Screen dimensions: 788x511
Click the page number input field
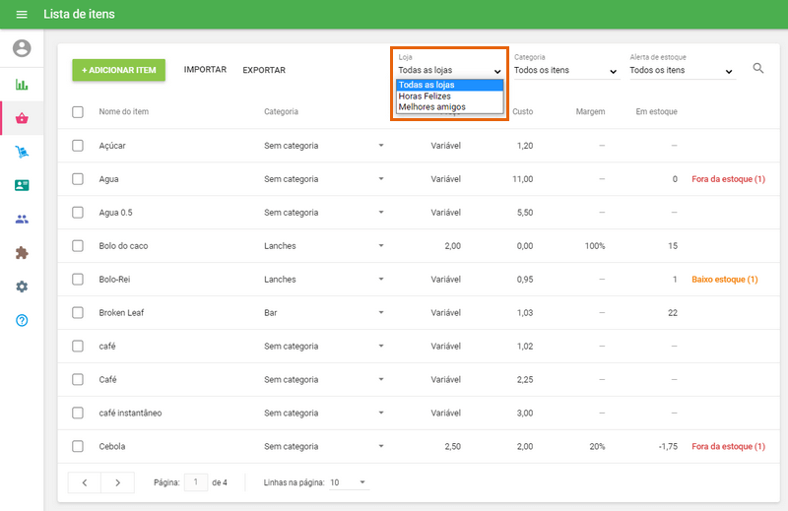tap(196, 482)
